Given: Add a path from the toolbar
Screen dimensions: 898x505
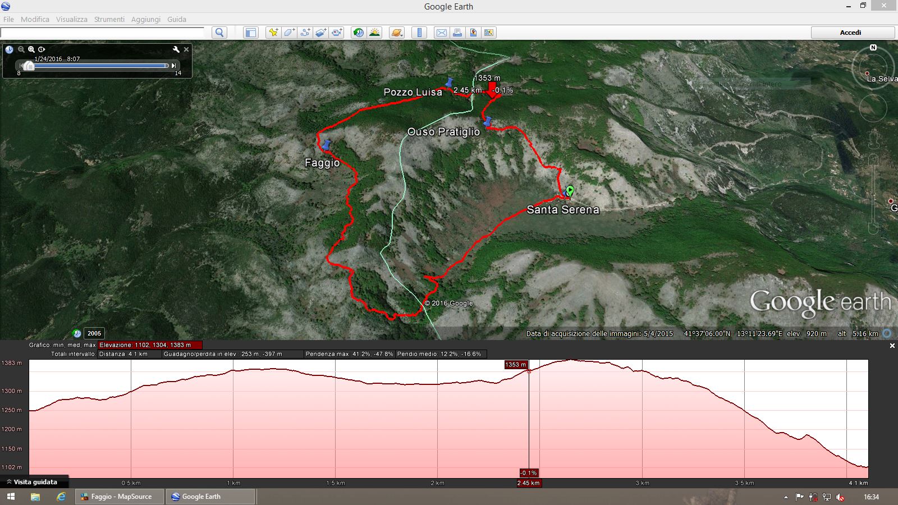Looking at the screenshot, I should pos(305,33).
